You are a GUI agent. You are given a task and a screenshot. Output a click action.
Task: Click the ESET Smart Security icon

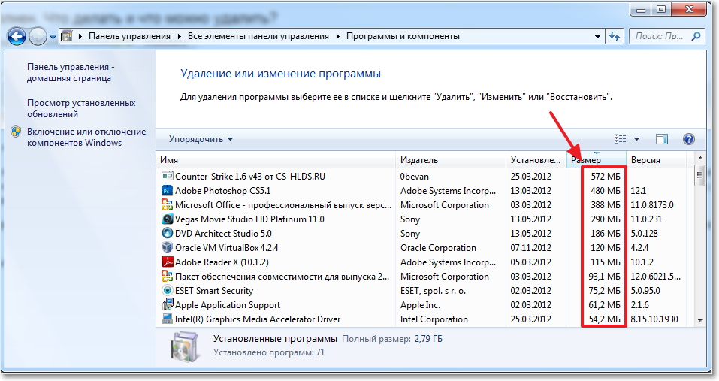point(168,291)
